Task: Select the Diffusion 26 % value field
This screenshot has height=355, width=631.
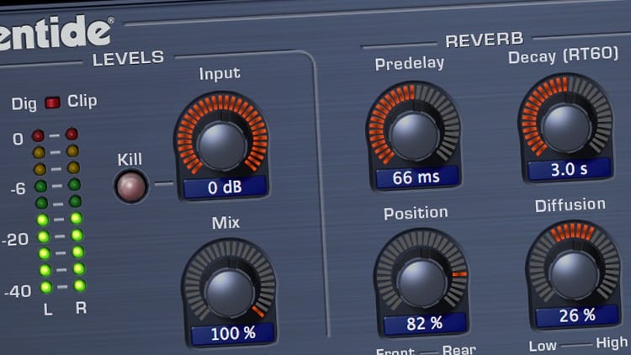Action: (x=577, y=315)
